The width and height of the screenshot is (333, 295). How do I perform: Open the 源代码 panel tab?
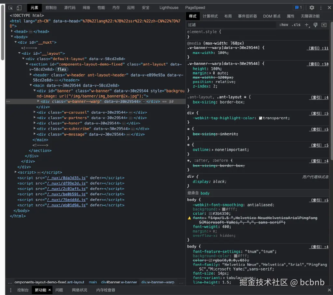pyautogui.click(x=70, y=8)
